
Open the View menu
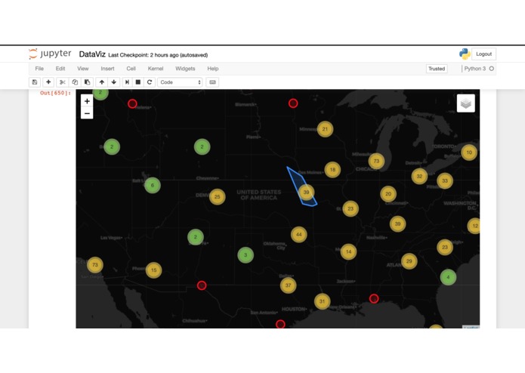tap(82, 69)
